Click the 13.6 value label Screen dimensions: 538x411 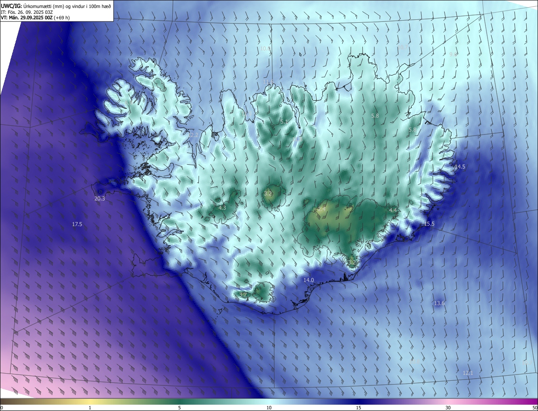point(439,303)
